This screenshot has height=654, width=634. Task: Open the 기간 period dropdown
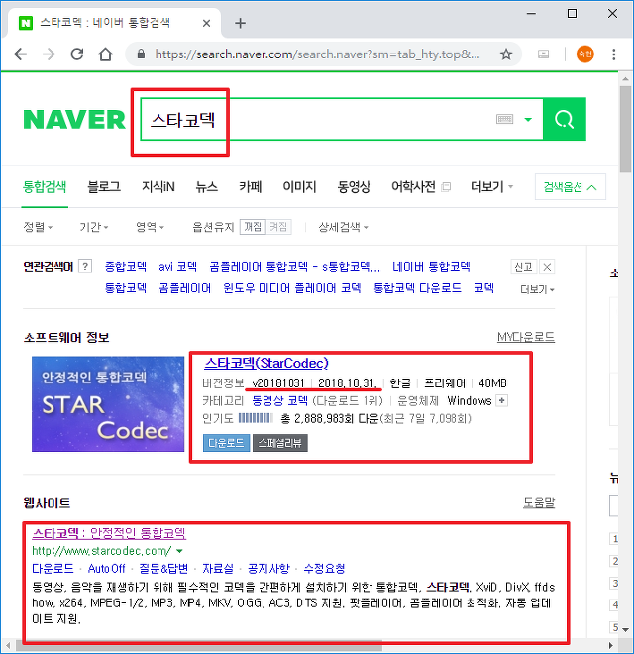(94, 227)
